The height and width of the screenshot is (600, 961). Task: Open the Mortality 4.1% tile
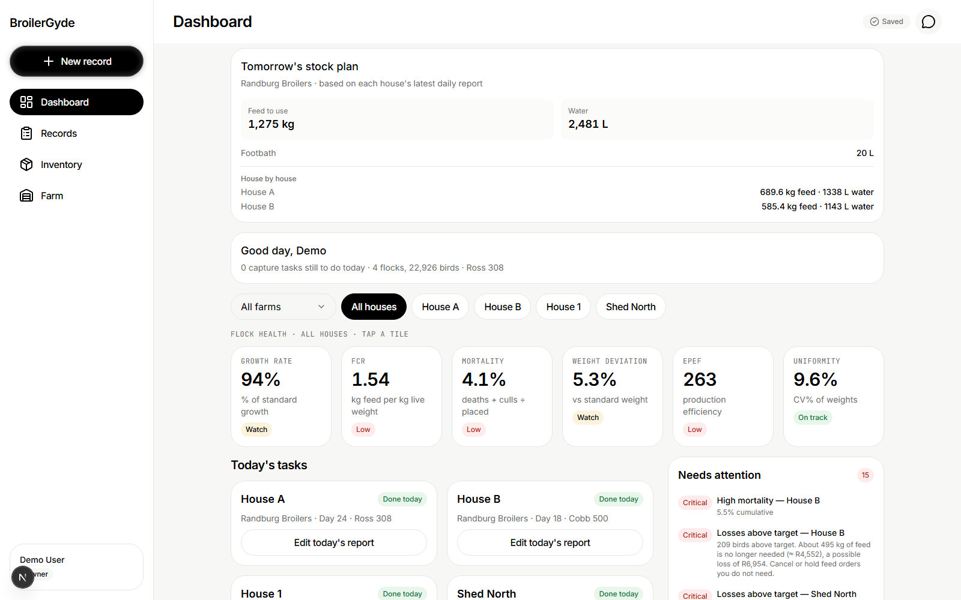502,397
